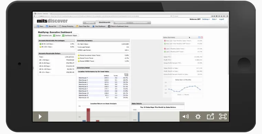
Task: Mute the video using the speaker icon
Action: (x=185, y=117)
